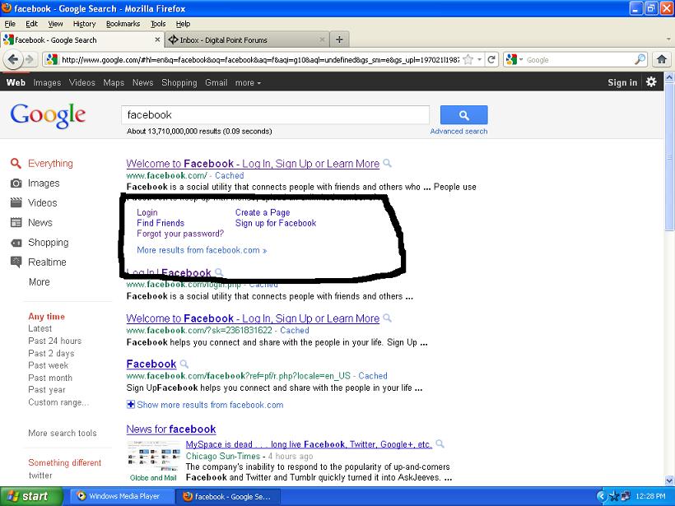
Task: Click the magnifier icon in Firefox search box
Action: point(640,59)
